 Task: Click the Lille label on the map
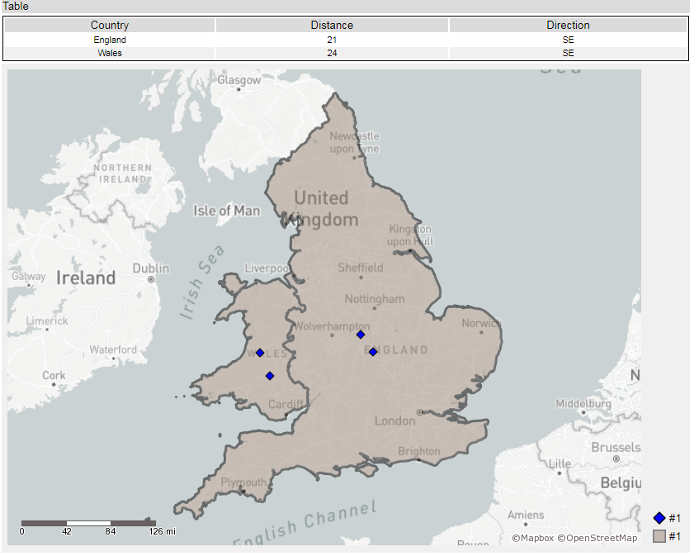[560, 463]
